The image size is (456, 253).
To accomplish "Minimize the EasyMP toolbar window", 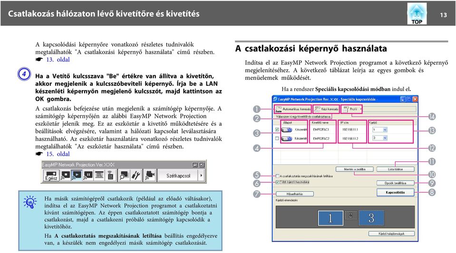I will click(195, 165).
